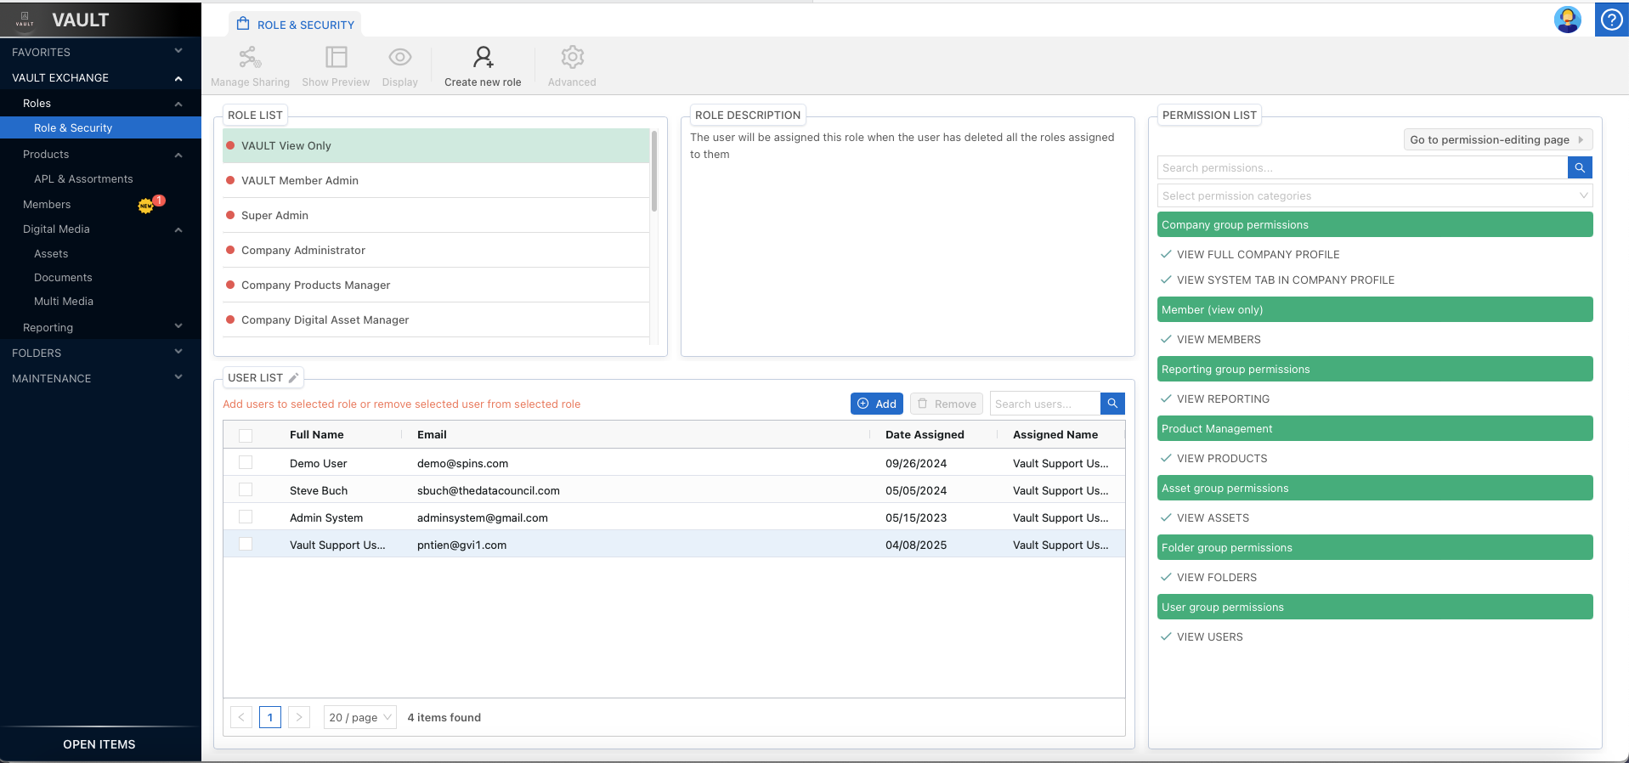Click the check mark beside VIEW ASSETS
This screenshot has width=1629, height=763.
tap(1166, 517)
